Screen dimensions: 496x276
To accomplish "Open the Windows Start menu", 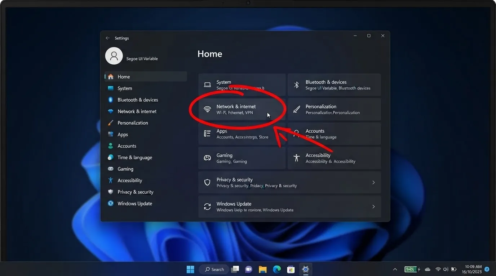I will click(190, 269).
